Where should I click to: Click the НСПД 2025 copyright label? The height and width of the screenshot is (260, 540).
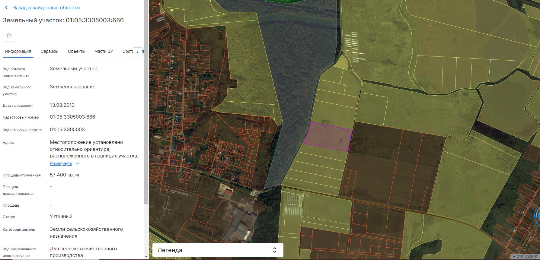[525, 257]
